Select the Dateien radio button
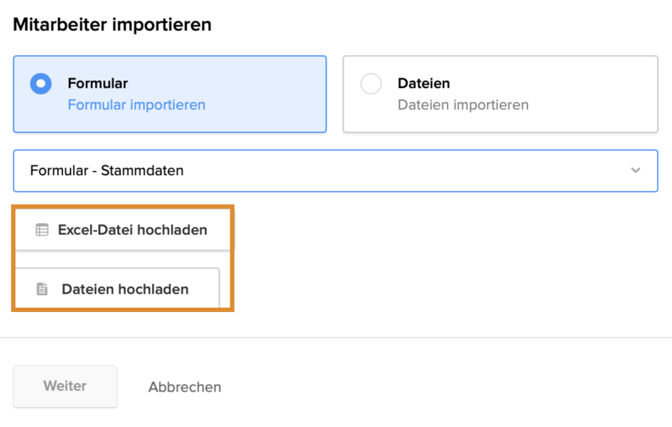Image resolution: width=672 pixels, height=427 pixels. 371,84
